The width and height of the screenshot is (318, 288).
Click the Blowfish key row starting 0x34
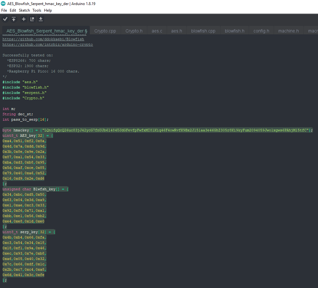(x=24, y=194)
